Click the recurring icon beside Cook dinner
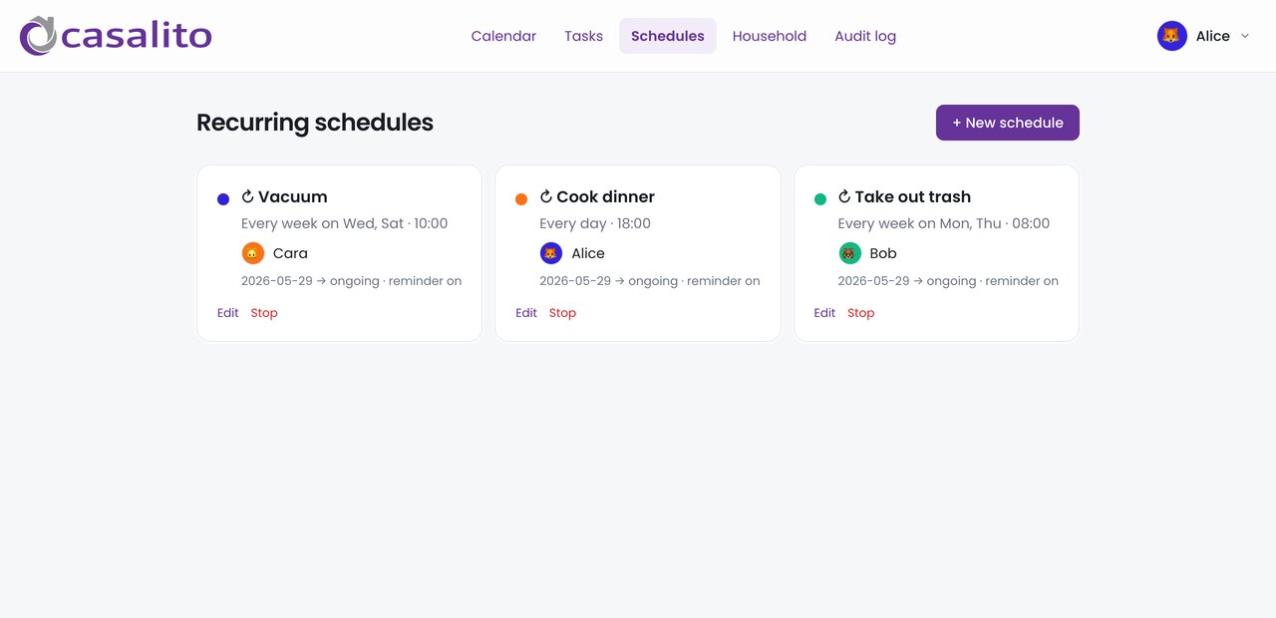Image resolution: width=1276 pixels, height=618 pixels. (546, 196)
